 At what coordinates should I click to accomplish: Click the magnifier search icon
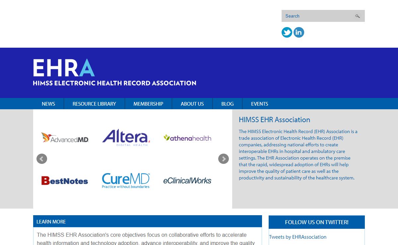pos(358,16)
